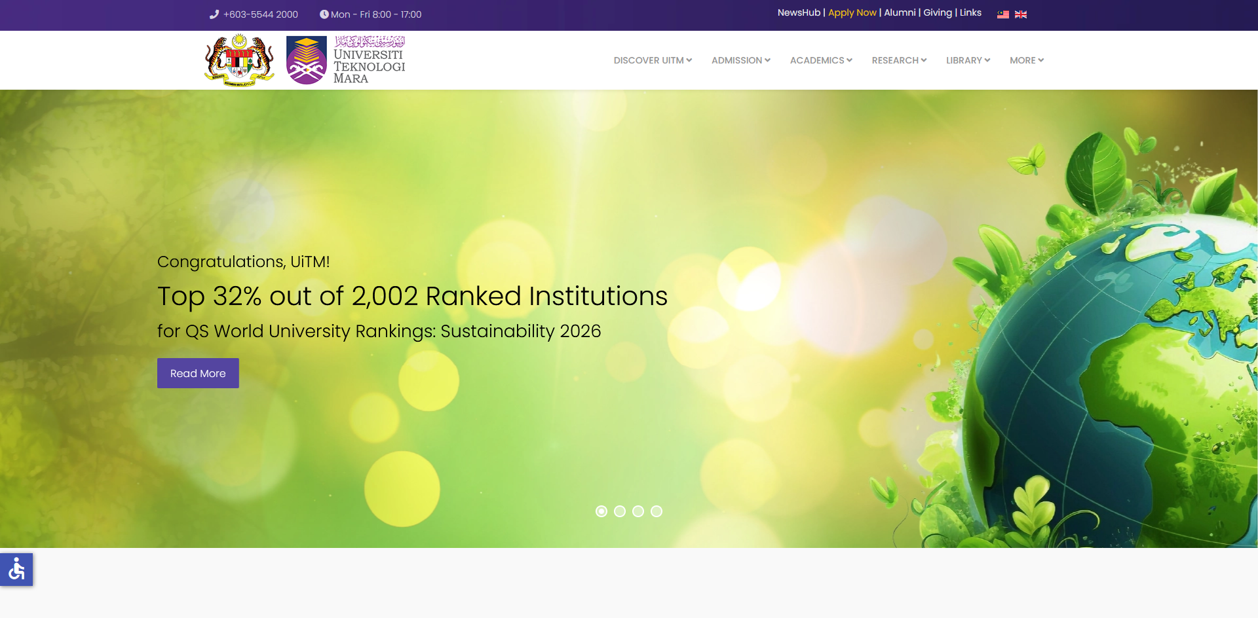Click the "QS World University Rankings: Sustainability 2026" line
The height and width of the screenshot is (618, 1258).
(x=393, y=331)
